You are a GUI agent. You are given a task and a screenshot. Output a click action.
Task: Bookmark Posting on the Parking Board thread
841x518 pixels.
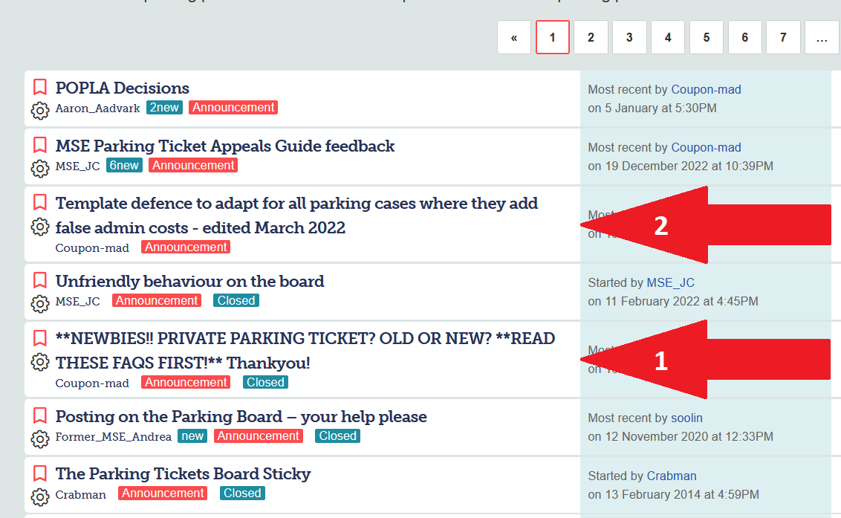click(39, 415)
